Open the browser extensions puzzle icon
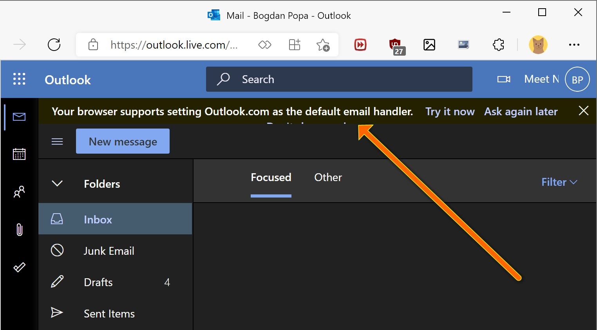Viewport: 597px width, 330px height. 498,45
